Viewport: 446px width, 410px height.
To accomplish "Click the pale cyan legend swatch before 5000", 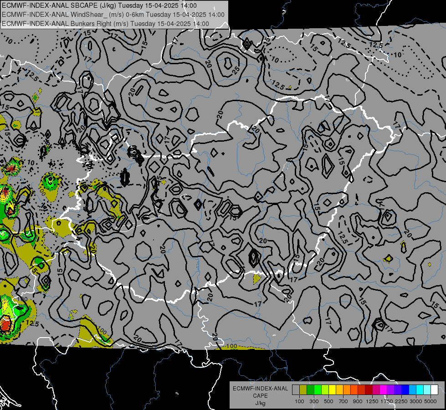I will pos(427,389).
